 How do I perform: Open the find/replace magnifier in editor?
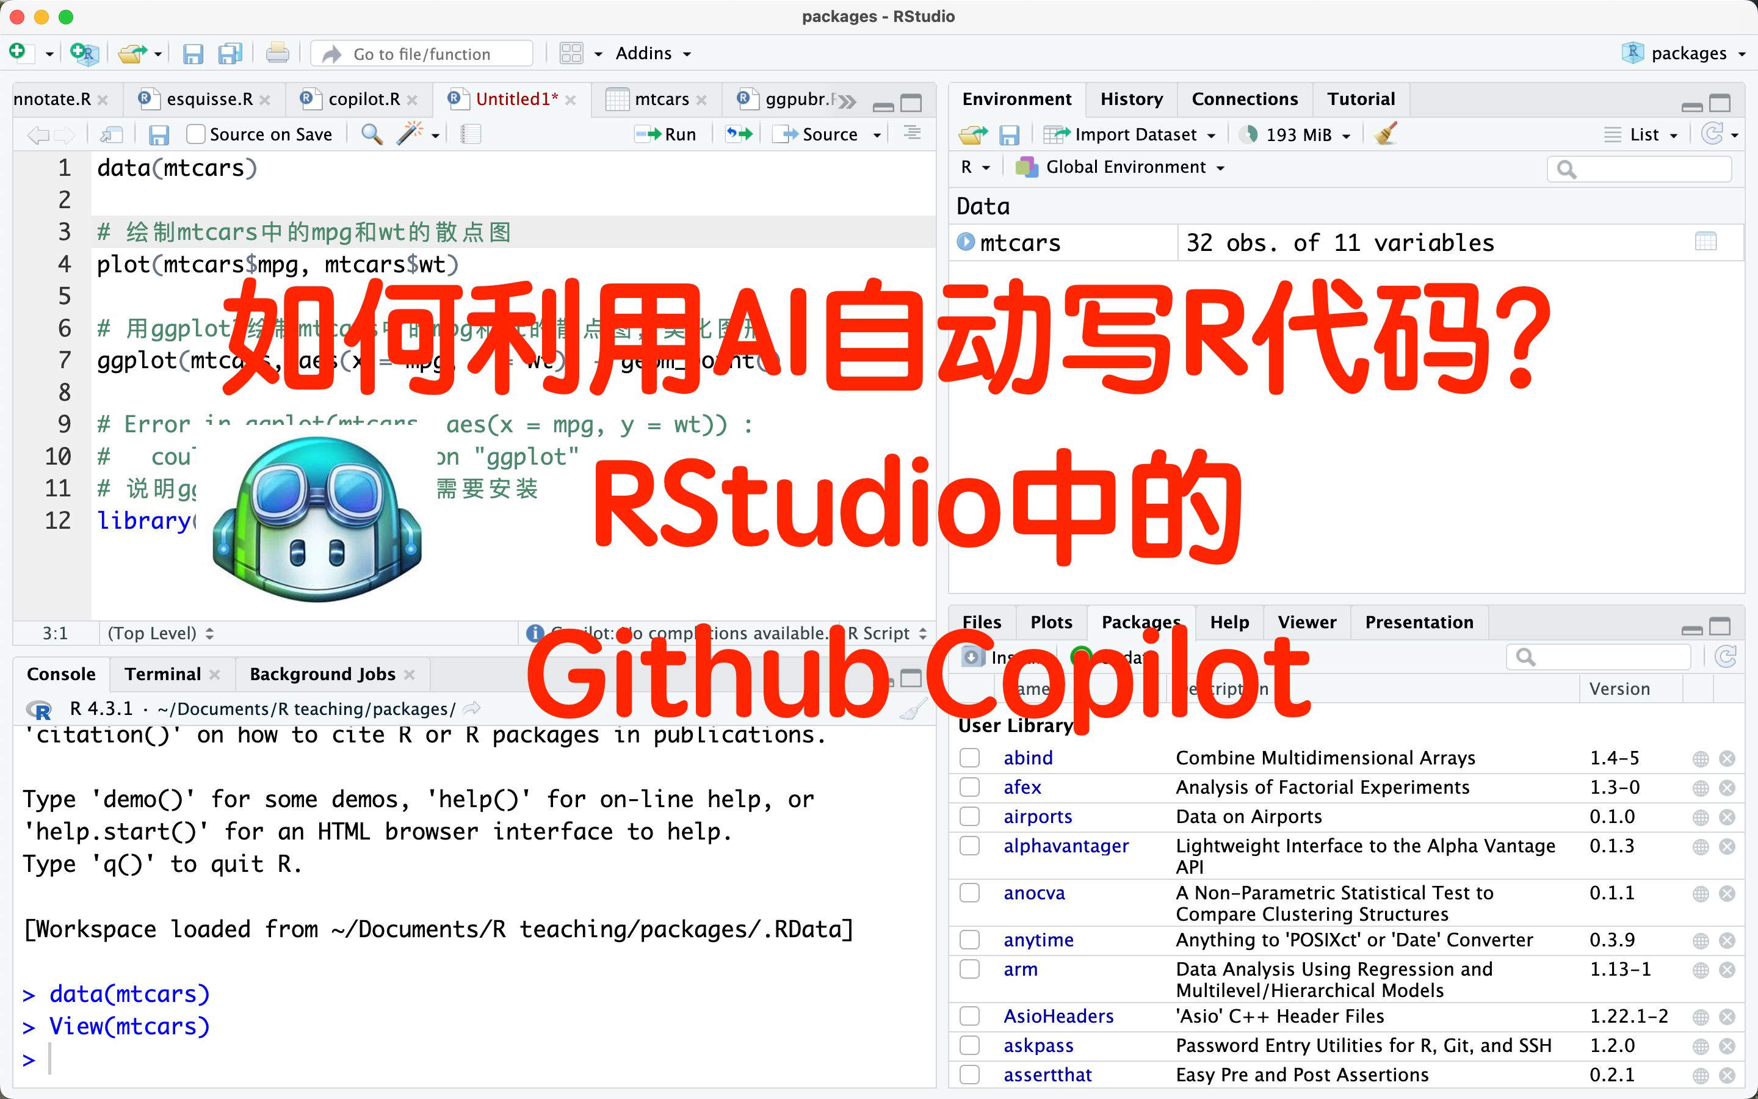tap(371, 134)
